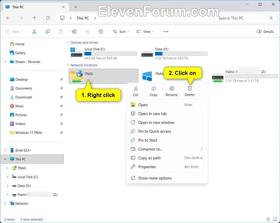
Task: Unpin Music using its pin icon
Action: (x=62, y=106)
